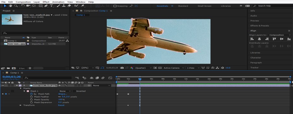
Task: Toggle Mask Expansion stopwatch
Action: pos(32,102)
